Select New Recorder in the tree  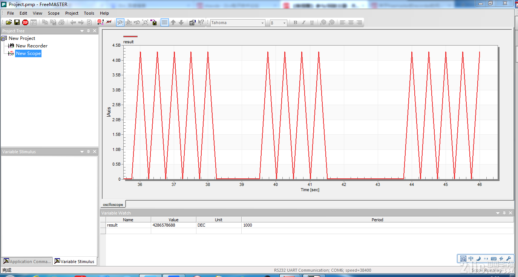click(32, 46)
